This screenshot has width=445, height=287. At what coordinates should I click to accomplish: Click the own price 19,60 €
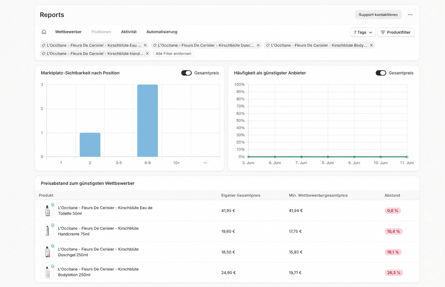[228, 231]
